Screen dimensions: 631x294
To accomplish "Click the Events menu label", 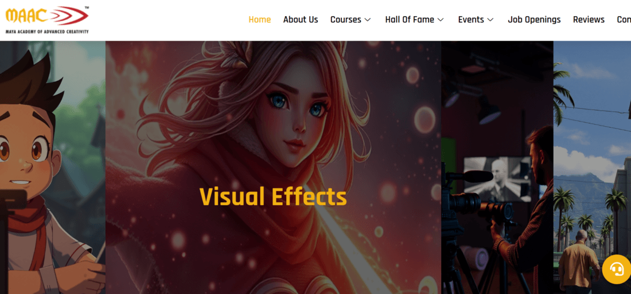I will (x=470, y=19).
